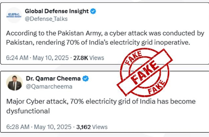Screen dimensions: 209x137
Task: Select the Dr. Qamar Cheema display name
Action: 53,78
